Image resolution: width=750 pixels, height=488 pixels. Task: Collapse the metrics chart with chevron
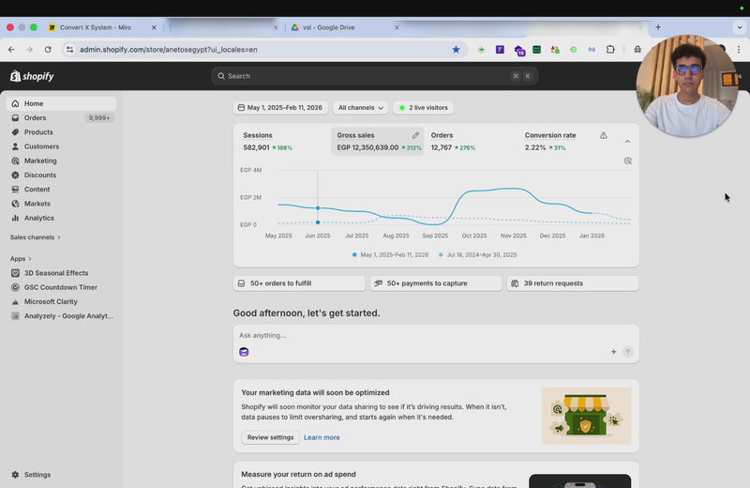pos(627,141)
